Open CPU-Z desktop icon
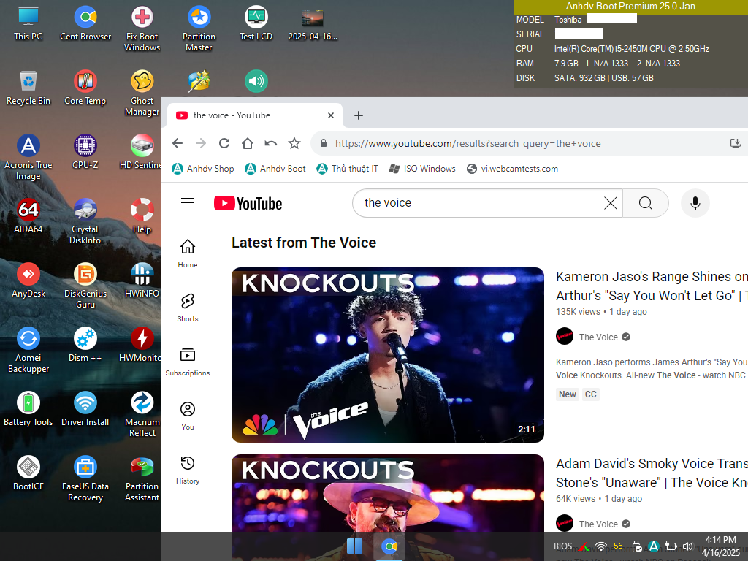 [85, 153]
